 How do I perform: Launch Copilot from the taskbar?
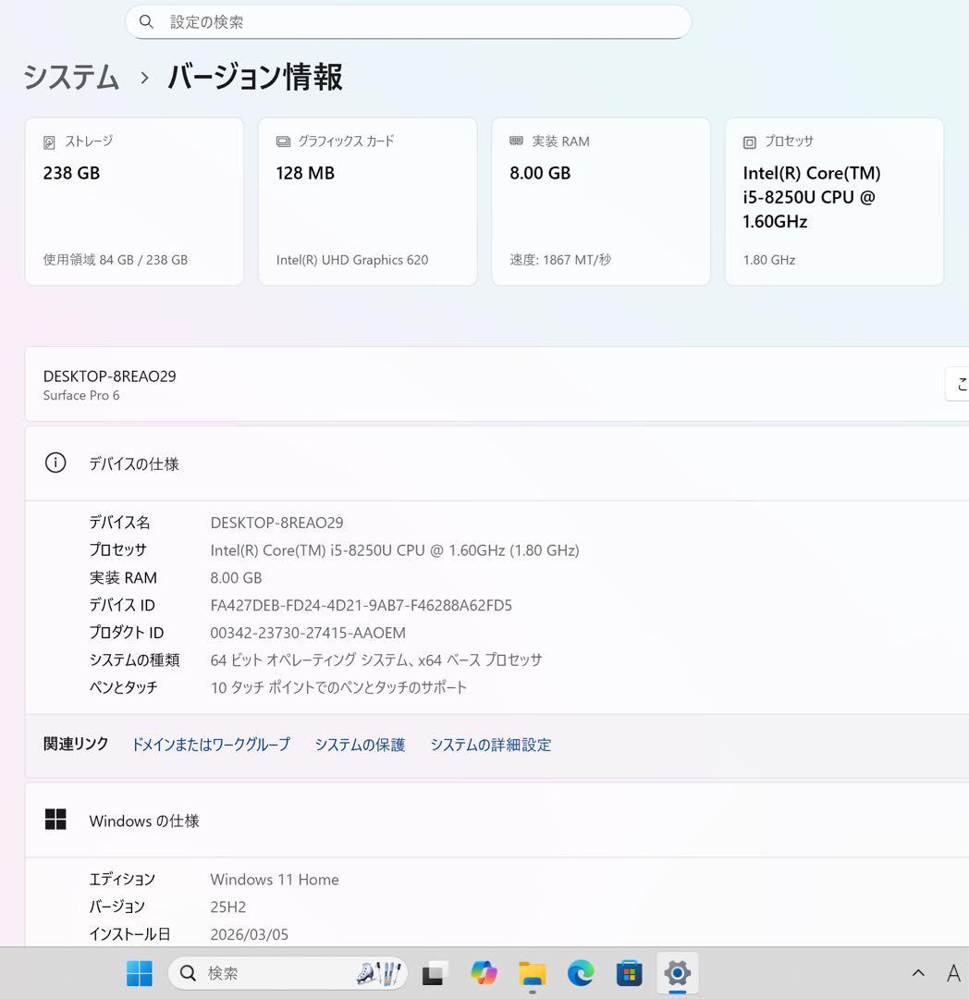pyautogui.click(x=484, y=973)
